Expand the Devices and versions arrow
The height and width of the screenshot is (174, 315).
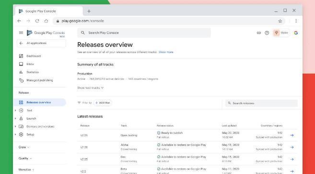15,126
